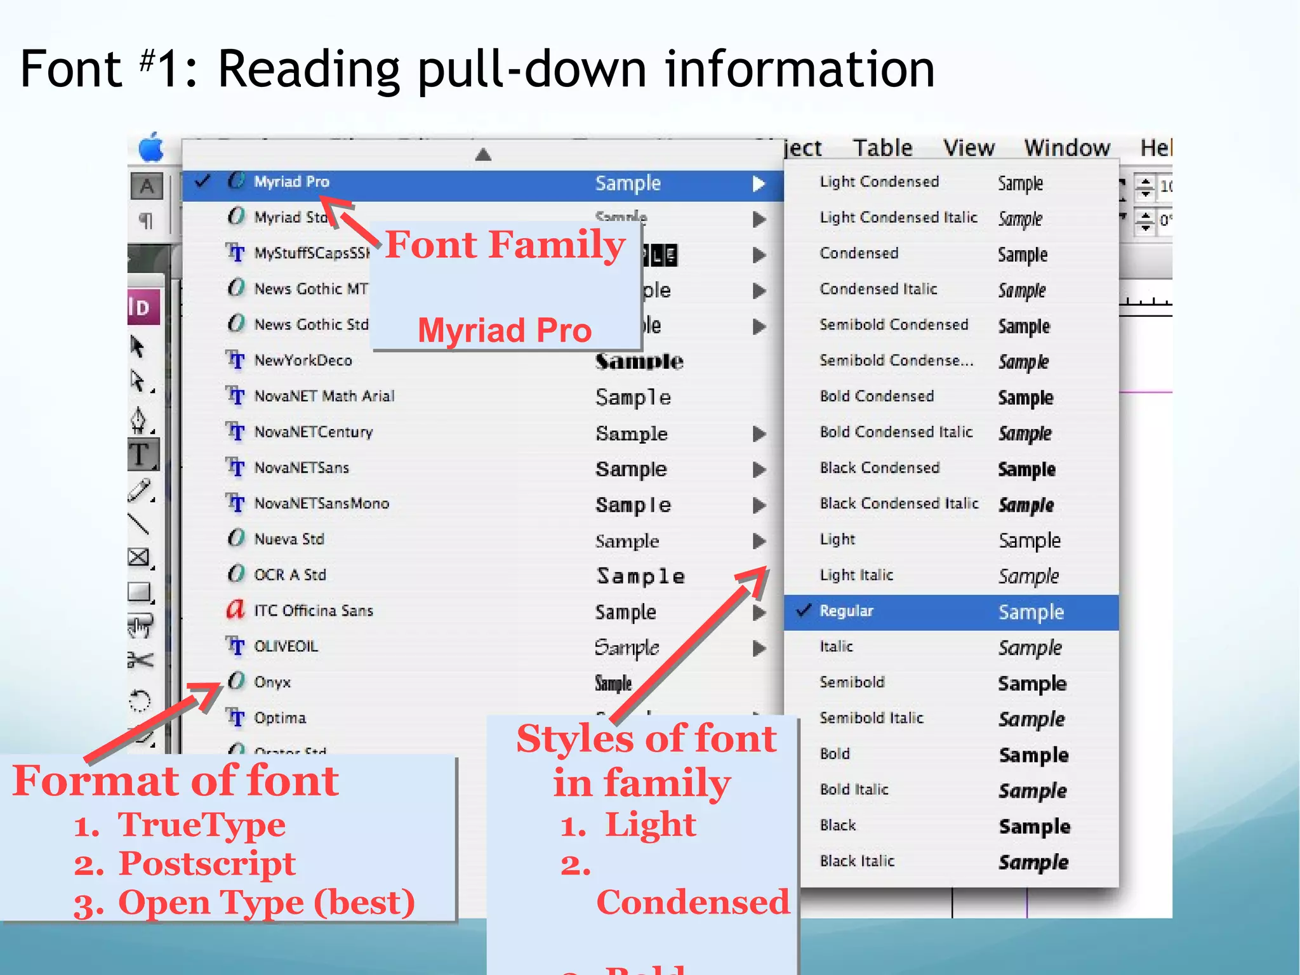1300x975 pixels.
Task: Click the TrueType icon beside NovaNETSansMono
Action: [235, 503]
